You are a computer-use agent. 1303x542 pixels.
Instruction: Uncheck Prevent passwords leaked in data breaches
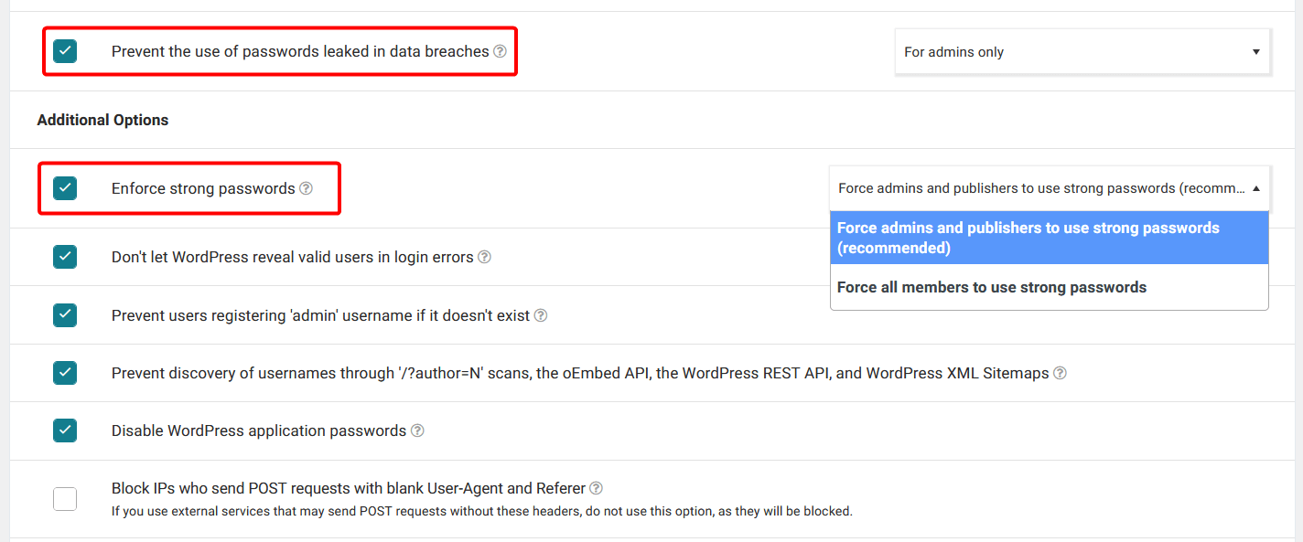tap(65, 51)
